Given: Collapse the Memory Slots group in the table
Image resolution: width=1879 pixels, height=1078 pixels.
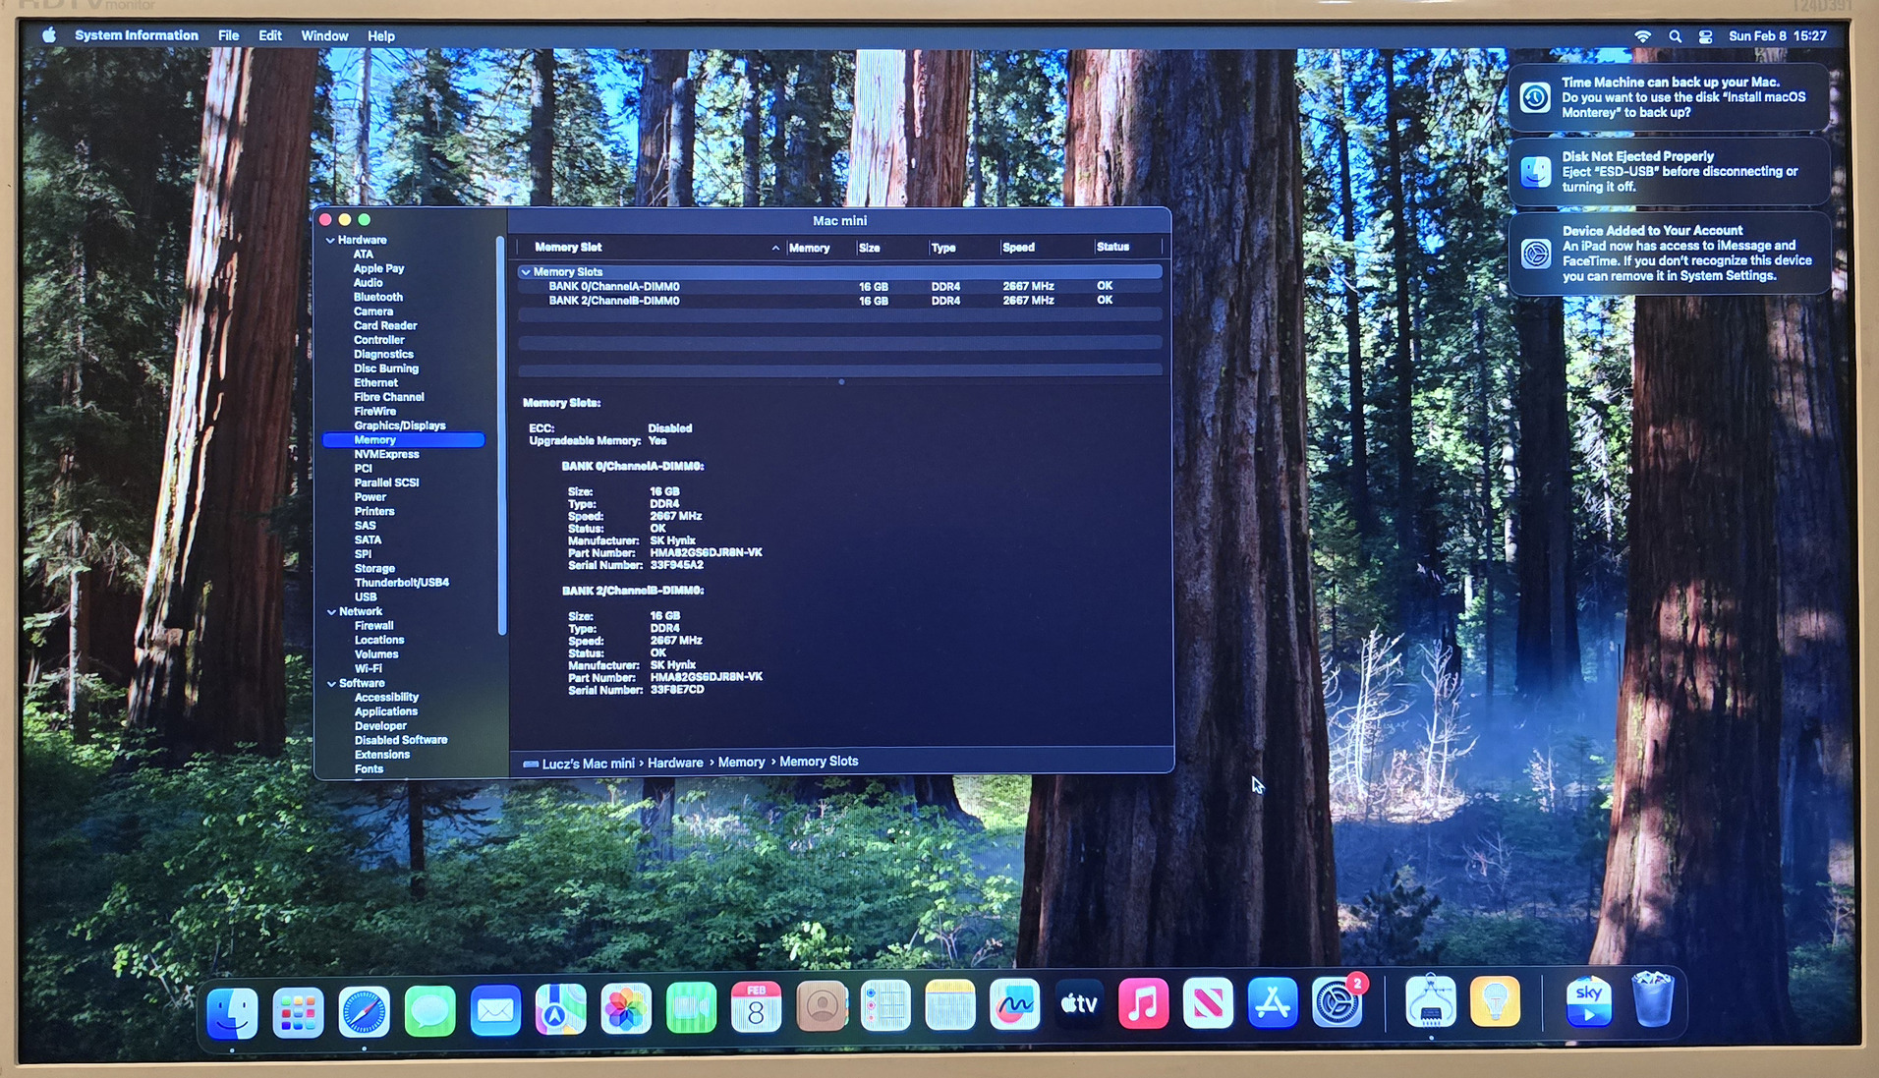Looking at the screenshot, I should [526, 272].
